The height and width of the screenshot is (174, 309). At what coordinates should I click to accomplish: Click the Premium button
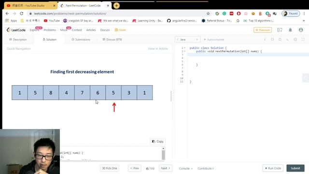click(263, 30)
